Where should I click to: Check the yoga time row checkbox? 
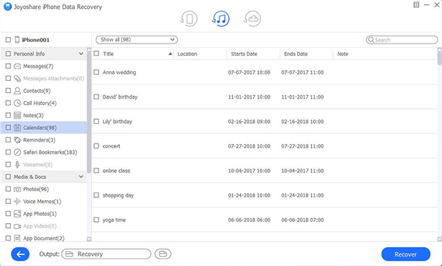(97, 220)
